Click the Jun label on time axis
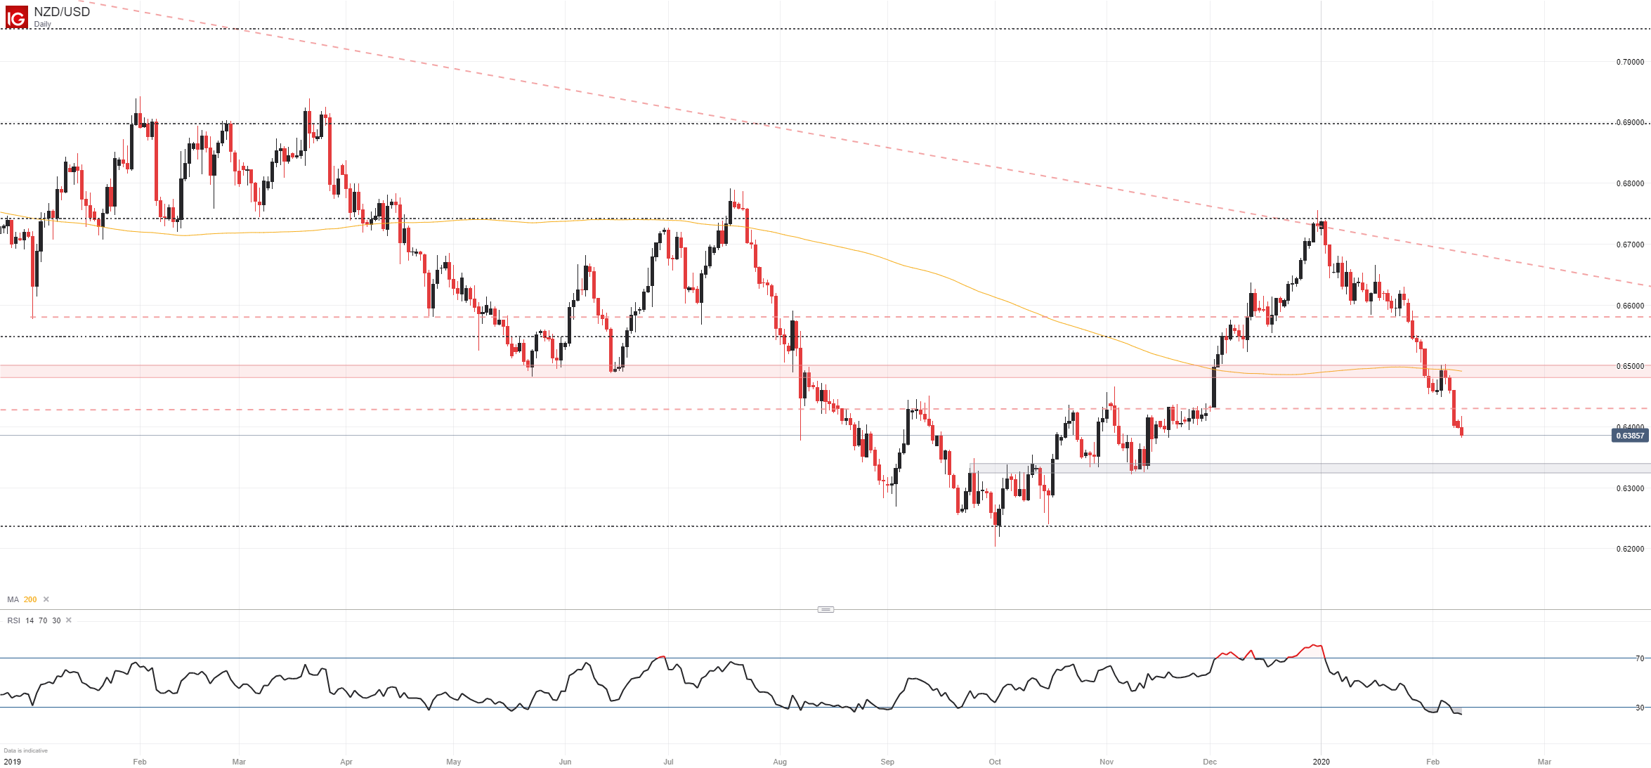The width and height of the screenshot is (1651, 768). tap(565, 762)
